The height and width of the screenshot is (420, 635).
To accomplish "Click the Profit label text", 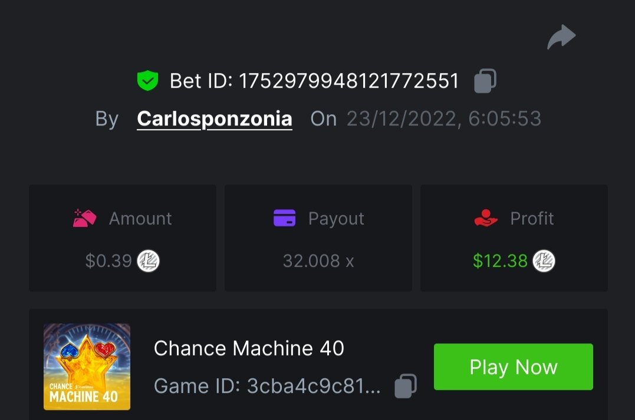I will [x=532, y=219].
